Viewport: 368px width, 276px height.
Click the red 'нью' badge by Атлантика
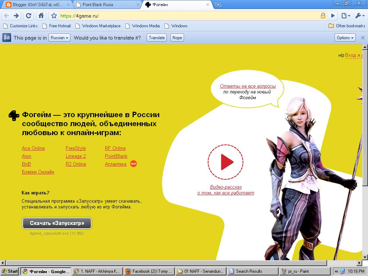134,164
